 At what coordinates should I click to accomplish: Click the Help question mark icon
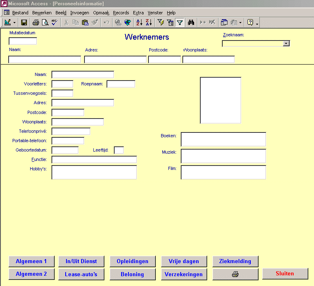[x=250, y=22]
